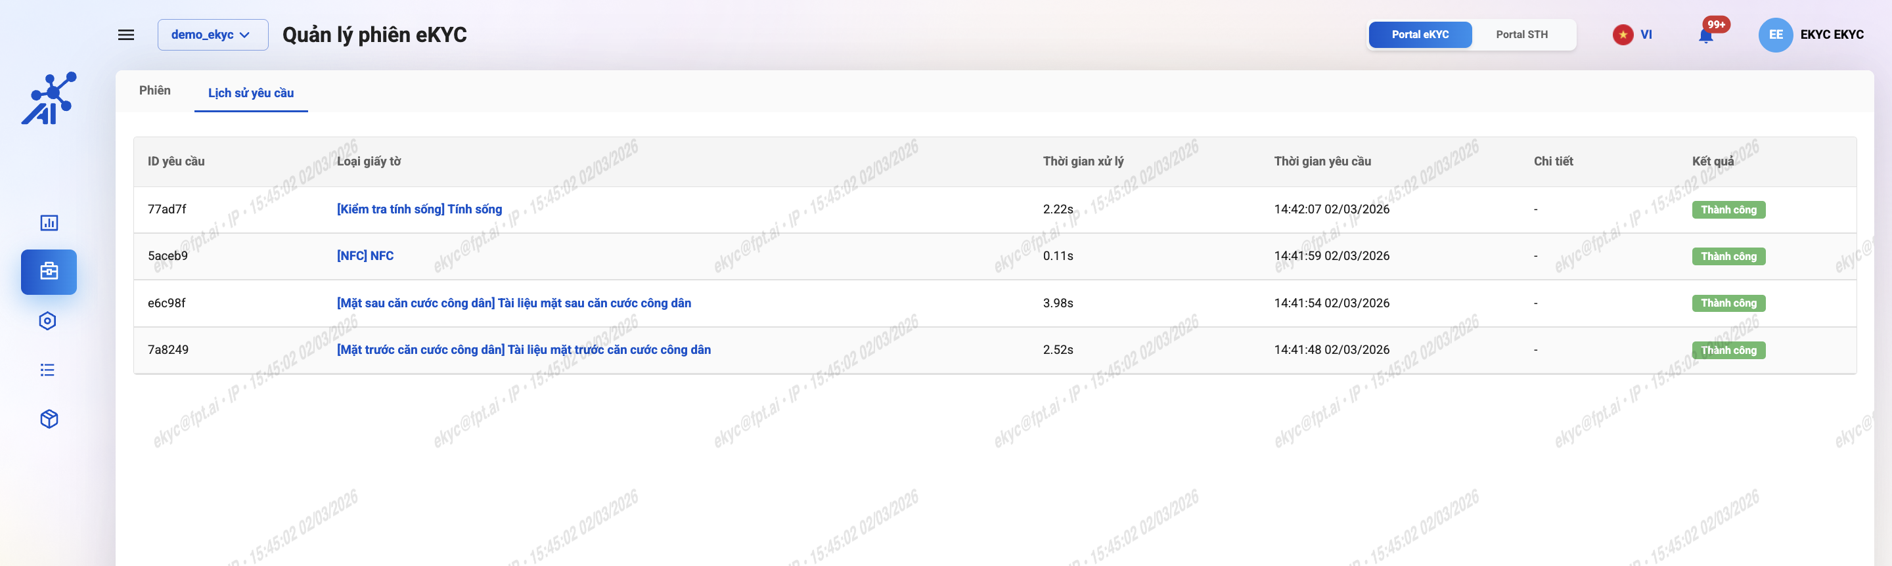Click Thành công badge for request 7a8249
The height and width of the screenshot is (566, 1892).
(x=1728, y=350)
